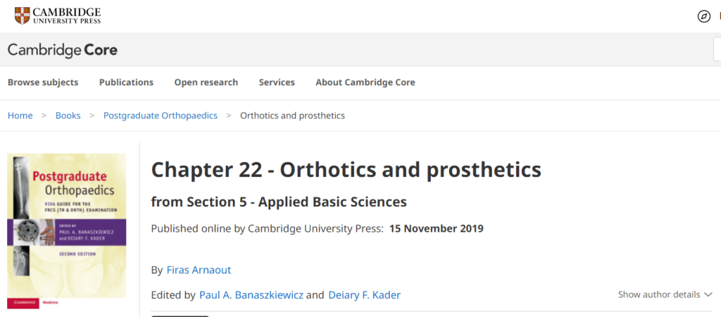This screenshot has height=317, width=721.
Task: Open Postgraduate Orthopaedics breadcrumb link
Action: pos(161,116)
